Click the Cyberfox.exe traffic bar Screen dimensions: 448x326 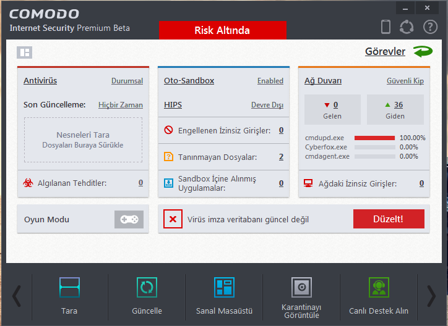[374, 148]
